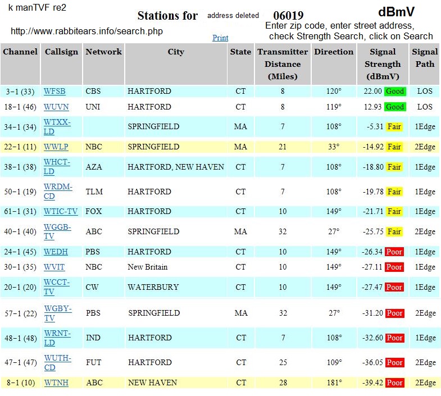Open the WRDM-CD callsign link

point(58,192)
